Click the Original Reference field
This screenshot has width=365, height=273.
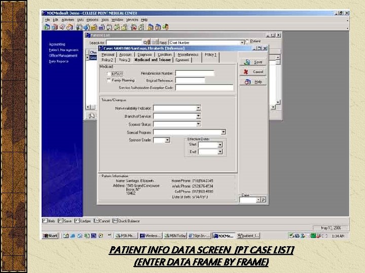pyautogui.click(x=191, y=80)
